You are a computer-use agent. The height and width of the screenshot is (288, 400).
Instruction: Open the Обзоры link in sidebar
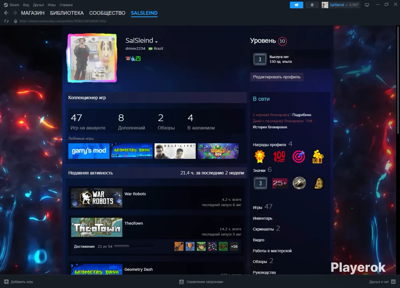tap(260, 262)
